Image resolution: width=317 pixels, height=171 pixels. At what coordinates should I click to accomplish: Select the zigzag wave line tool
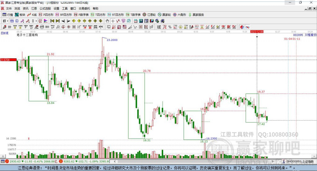[135, 27]
